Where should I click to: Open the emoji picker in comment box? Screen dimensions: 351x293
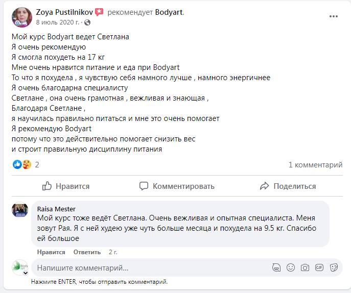tap(291, 267)
